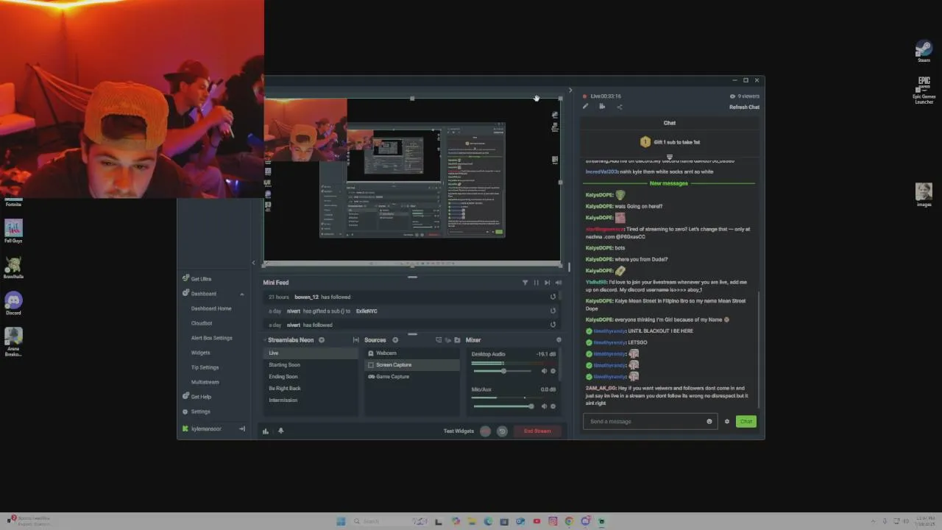Open Cloudbot page

pyautogui.click(x=202, y=323)
